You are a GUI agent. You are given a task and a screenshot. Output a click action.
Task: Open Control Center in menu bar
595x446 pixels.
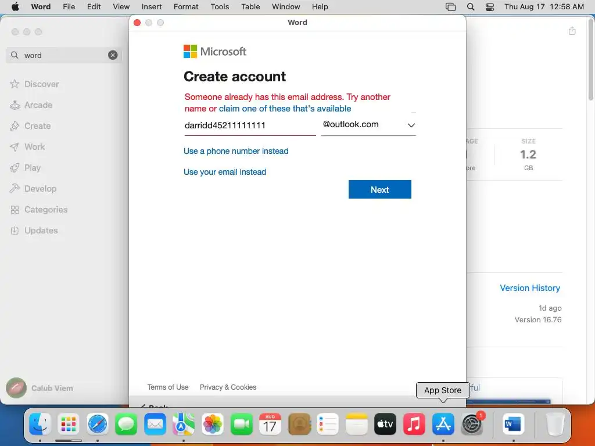490,7
